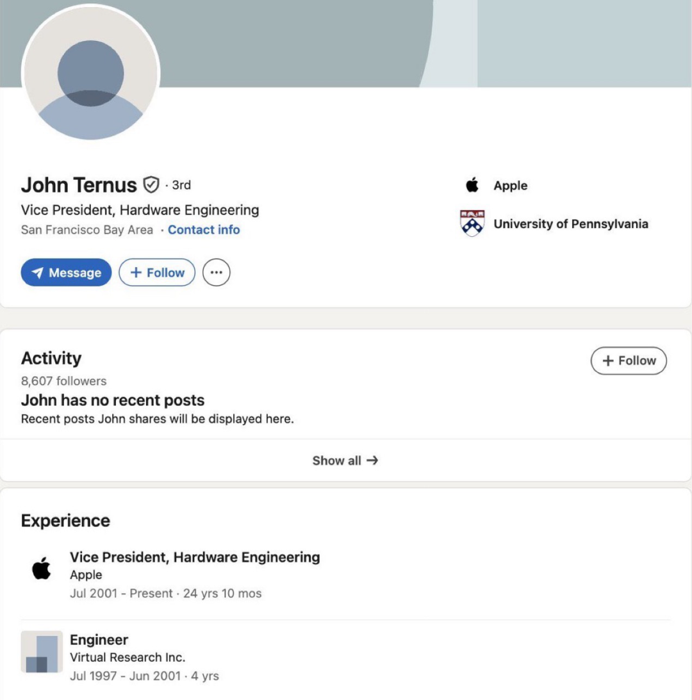Click the Apple logo in Experience section
Image resolution: width=692 pixels, height=700 pixels.
(x=42, y=568)
